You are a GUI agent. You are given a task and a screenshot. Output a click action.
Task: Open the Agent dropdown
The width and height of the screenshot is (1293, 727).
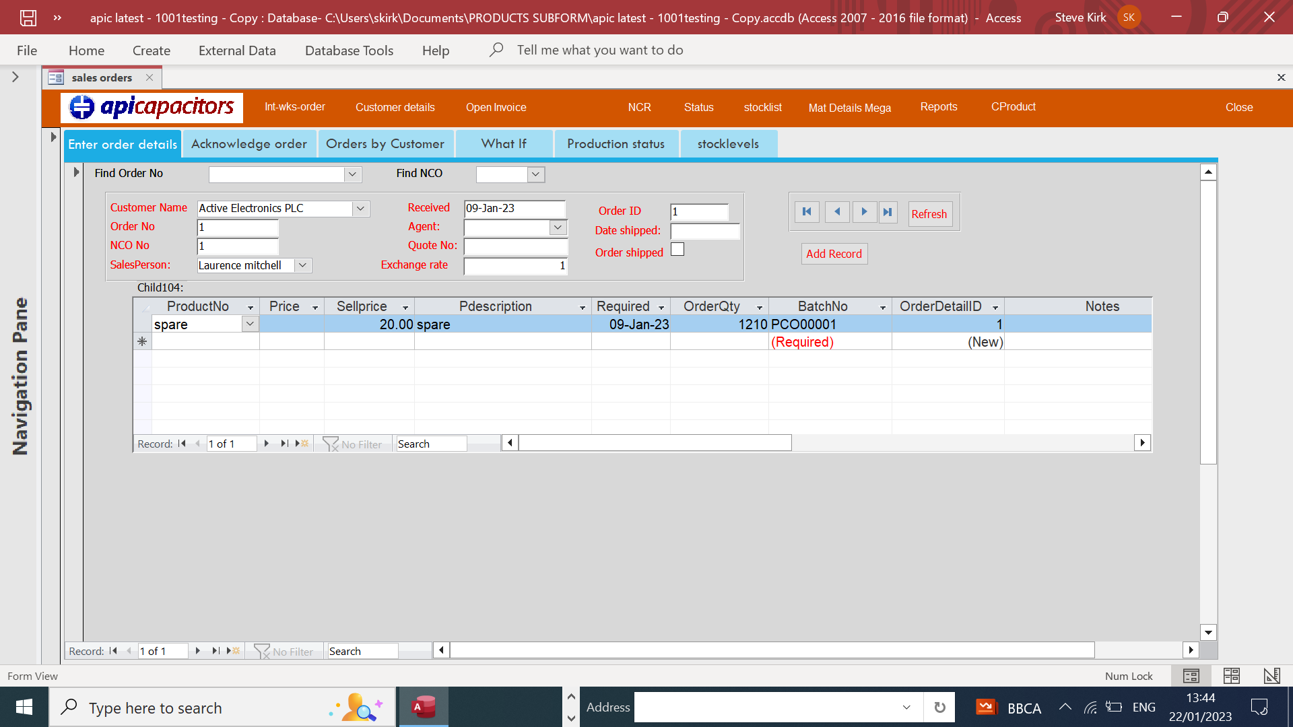coord(558,228)
